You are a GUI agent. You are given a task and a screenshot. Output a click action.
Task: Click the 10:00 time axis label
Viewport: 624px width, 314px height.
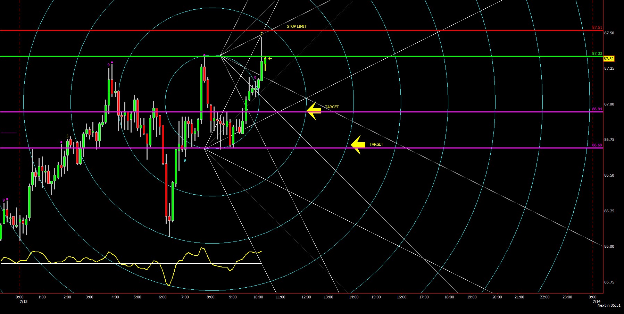tap(258, 297)
